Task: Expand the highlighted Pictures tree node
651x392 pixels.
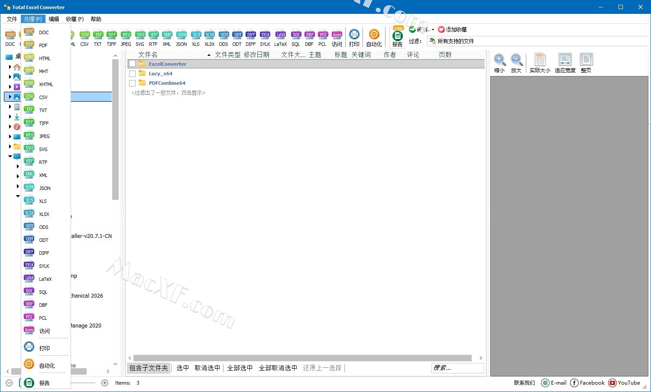Action: pyautogui.click(x=10, y=97)
